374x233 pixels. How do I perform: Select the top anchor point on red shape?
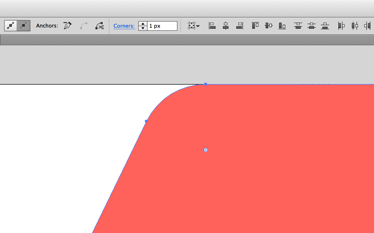[206, 84]
